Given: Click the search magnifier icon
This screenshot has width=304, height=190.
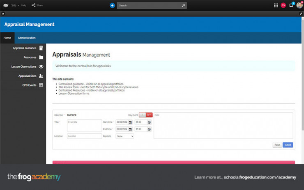Looking at the screenshot, I should 183,5.
